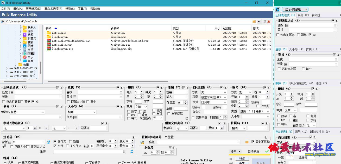Expand the 视频 folder in the tree
This screenshot has height=164, width=341.
click(20, 35)
